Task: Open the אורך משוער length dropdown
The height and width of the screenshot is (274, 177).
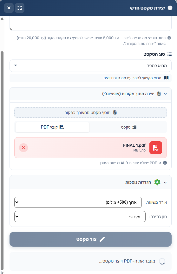Action: [78, 202]
